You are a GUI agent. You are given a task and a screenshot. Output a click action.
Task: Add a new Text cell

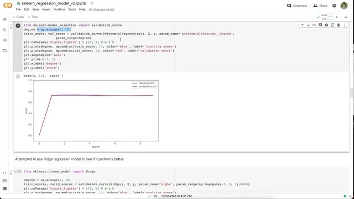33,17
